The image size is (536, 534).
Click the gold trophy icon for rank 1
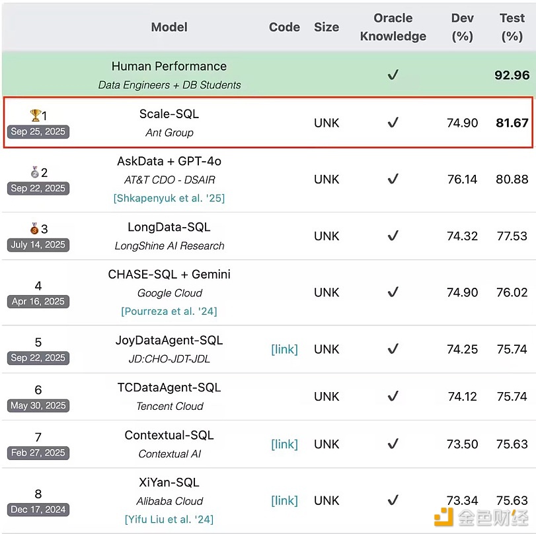(35, 116)
